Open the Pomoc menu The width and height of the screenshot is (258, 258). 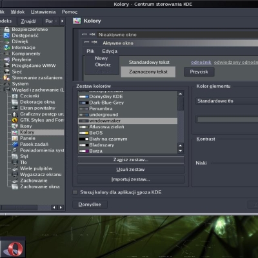(70, 12)
